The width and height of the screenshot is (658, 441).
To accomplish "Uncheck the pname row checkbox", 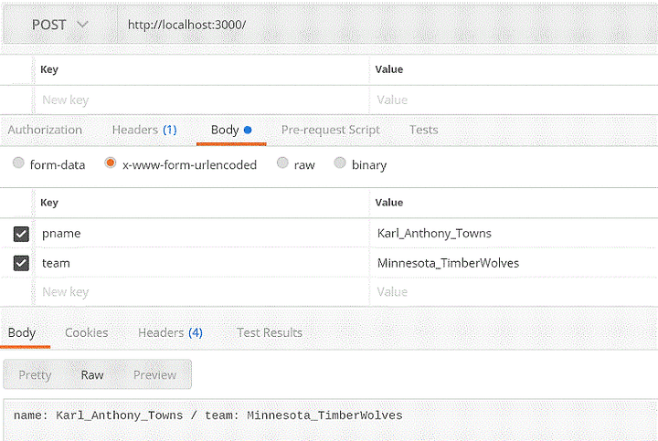I will tap(21, 234).
